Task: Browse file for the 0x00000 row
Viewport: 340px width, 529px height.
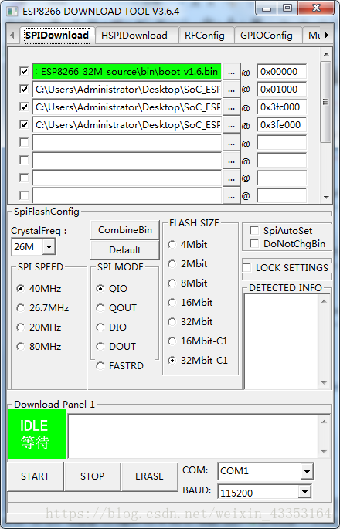Action: 231,72
